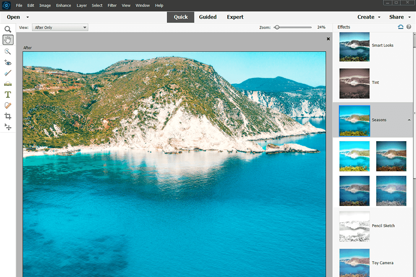The width and height of the screenshot is (416, 277).
Task: Click the Effects panel reset icon
Action: 400,27
